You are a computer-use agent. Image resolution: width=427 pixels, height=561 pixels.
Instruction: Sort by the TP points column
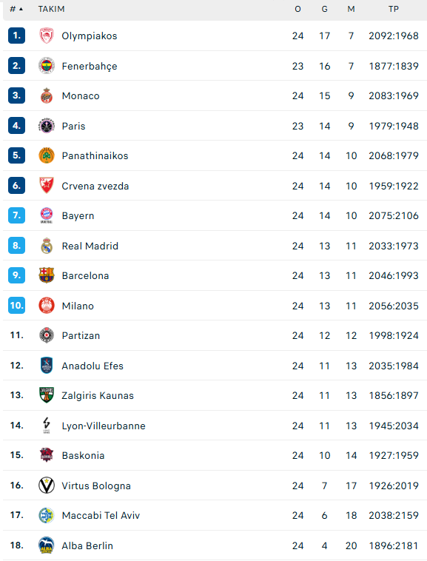394,9
